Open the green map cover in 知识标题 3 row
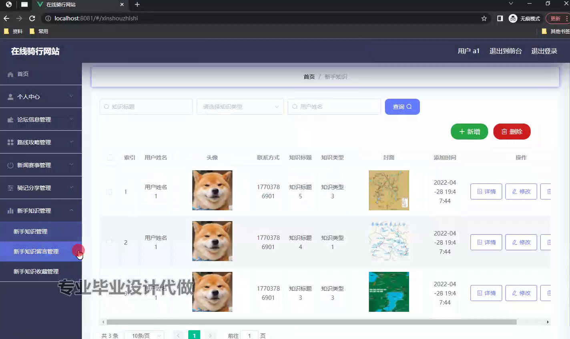 [389, 292]
